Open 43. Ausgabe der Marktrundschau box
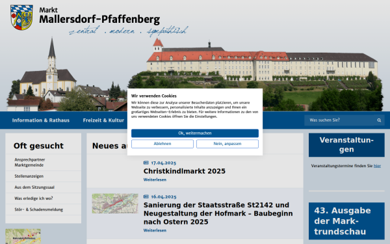 pos(346,221)
